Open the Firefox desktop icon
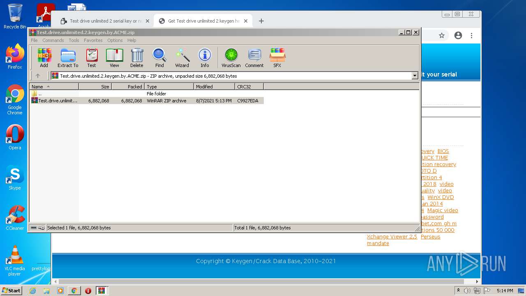The image size is (526, 296). [x=15, y=57]
